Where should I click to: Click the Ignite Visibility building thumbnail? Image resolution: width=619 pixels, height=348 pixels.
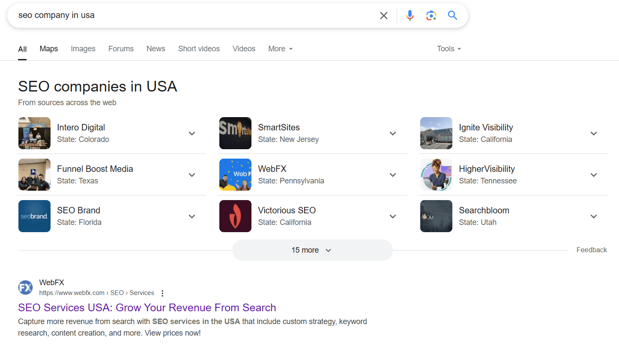436,133
